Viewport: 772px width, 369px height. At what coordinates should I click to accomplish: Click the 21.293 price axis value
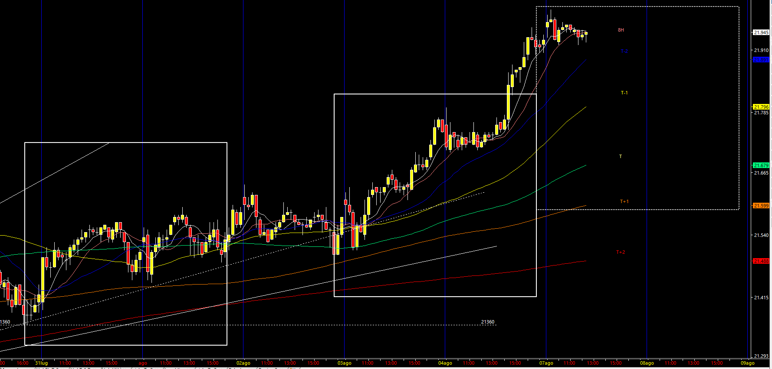coord(761,356)
